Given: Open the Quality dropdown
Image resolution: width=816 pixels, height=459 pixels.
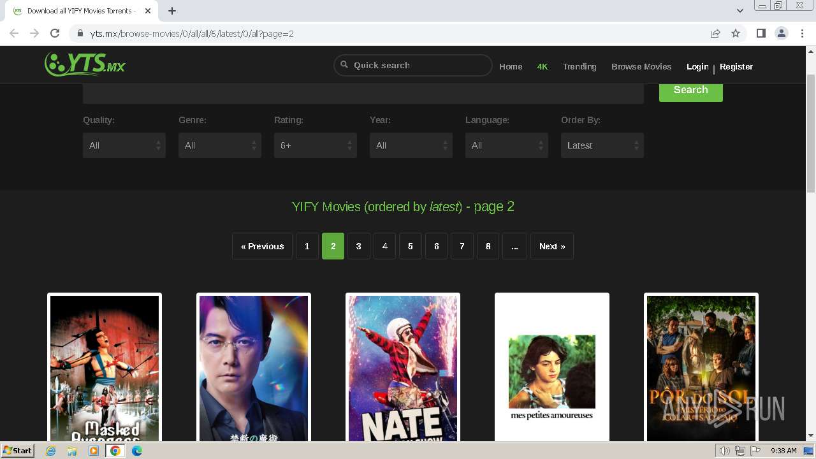Looking at the screenshot, I should [124, 145].
